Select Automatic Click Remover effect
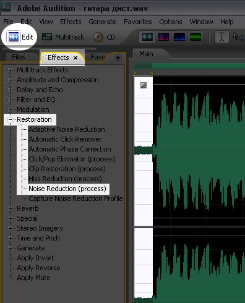Viewport: 245px width, 303px height. coord(65,139)
